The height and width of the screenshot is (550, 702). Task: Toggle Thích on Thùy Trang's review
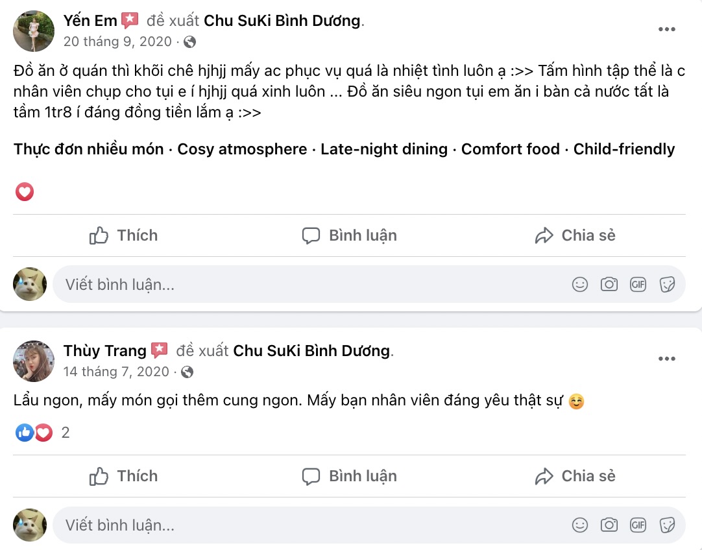(123, 475)
